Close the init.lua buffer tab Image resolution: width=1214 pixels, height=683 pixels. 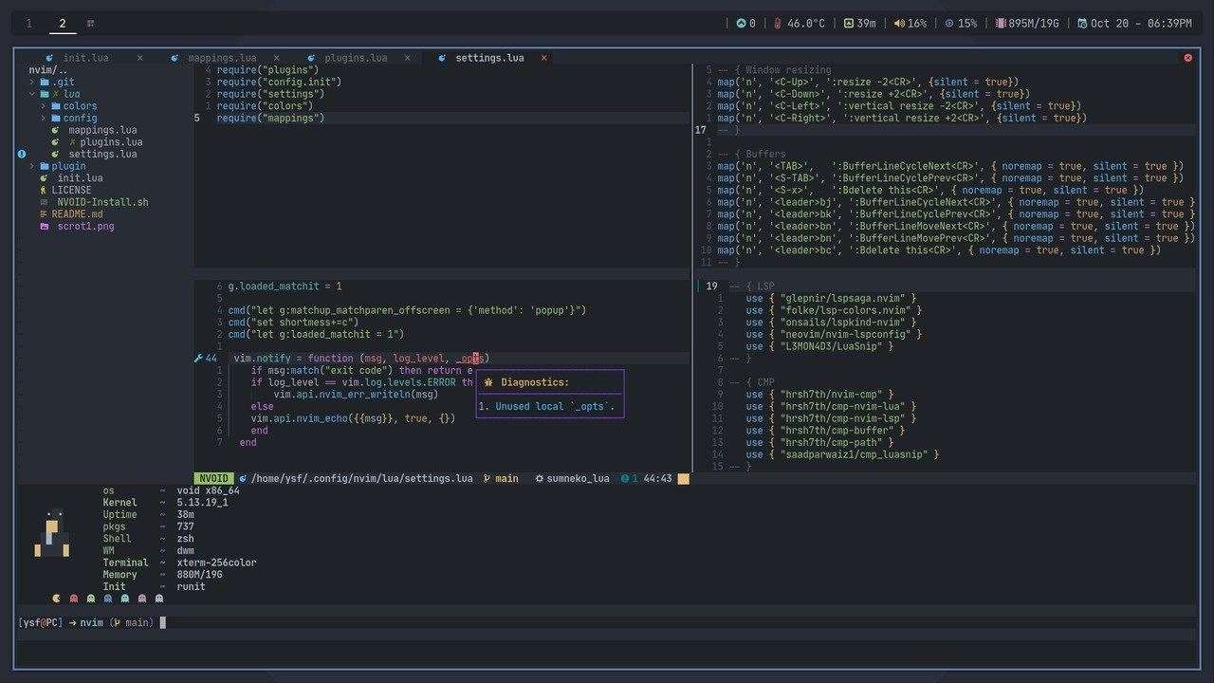pyautogui.click(x=139, y=58)
